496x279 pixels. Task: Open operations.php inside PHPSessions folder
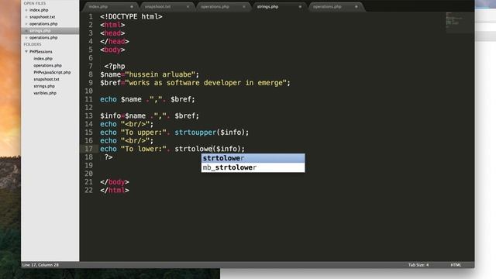pyautogui.click(x=47, y=65)
